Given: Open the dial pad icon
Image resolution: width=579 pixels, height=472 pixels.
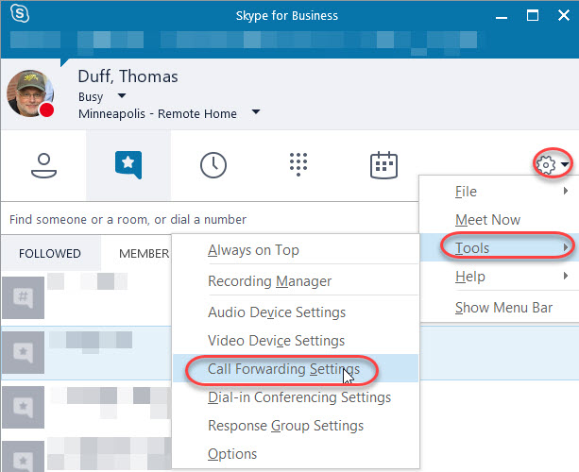Looking at the screenshot, I should click(298, 164).
